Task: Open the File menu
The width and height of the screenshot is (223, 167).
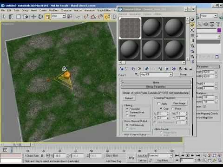Action: pyautogui.click(x=3, y=10)
